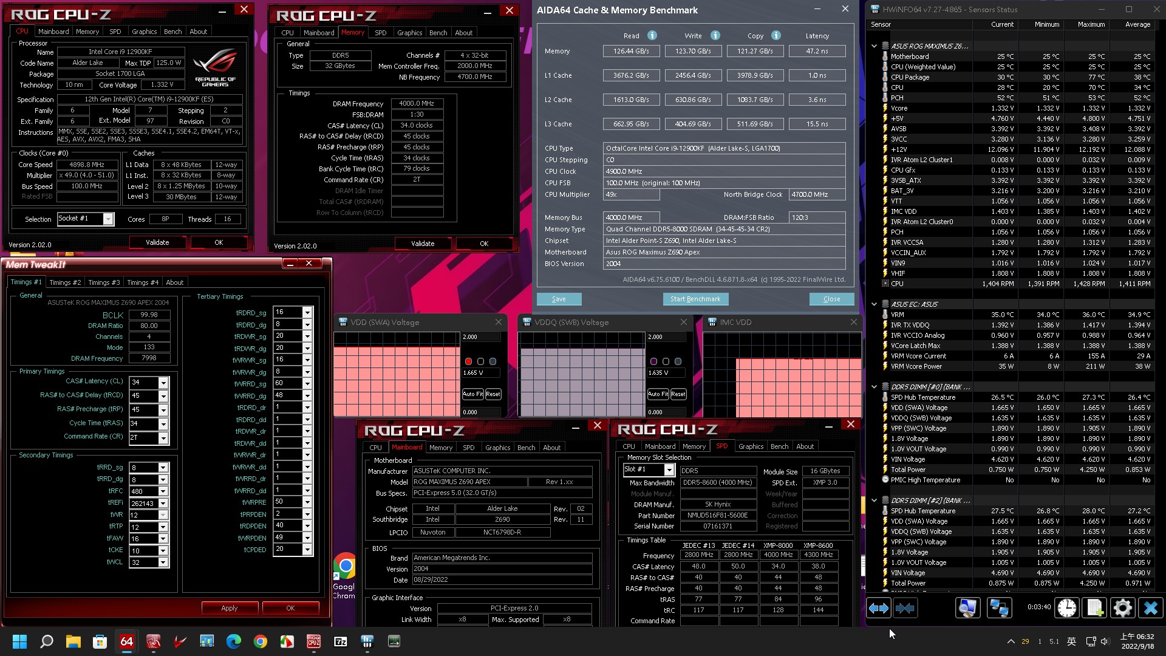Click AIDA64 Write info icon
This screenshot has height=656, width=1166.
(715, 35)
